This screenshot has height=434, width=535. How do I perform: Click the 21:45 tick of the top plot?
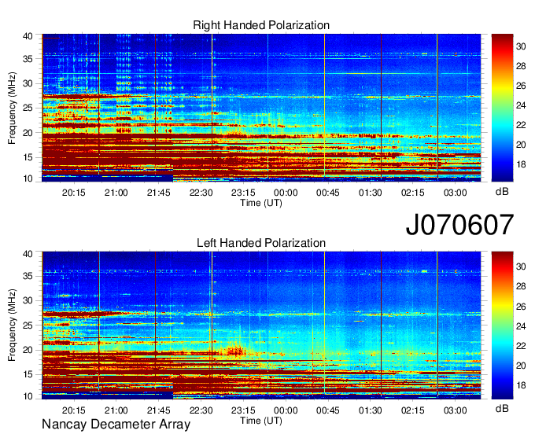[x=158, y=193]
